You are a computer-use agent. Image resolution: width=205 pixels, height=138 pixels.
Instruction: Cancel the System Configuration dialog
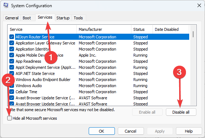pos(131,131)
